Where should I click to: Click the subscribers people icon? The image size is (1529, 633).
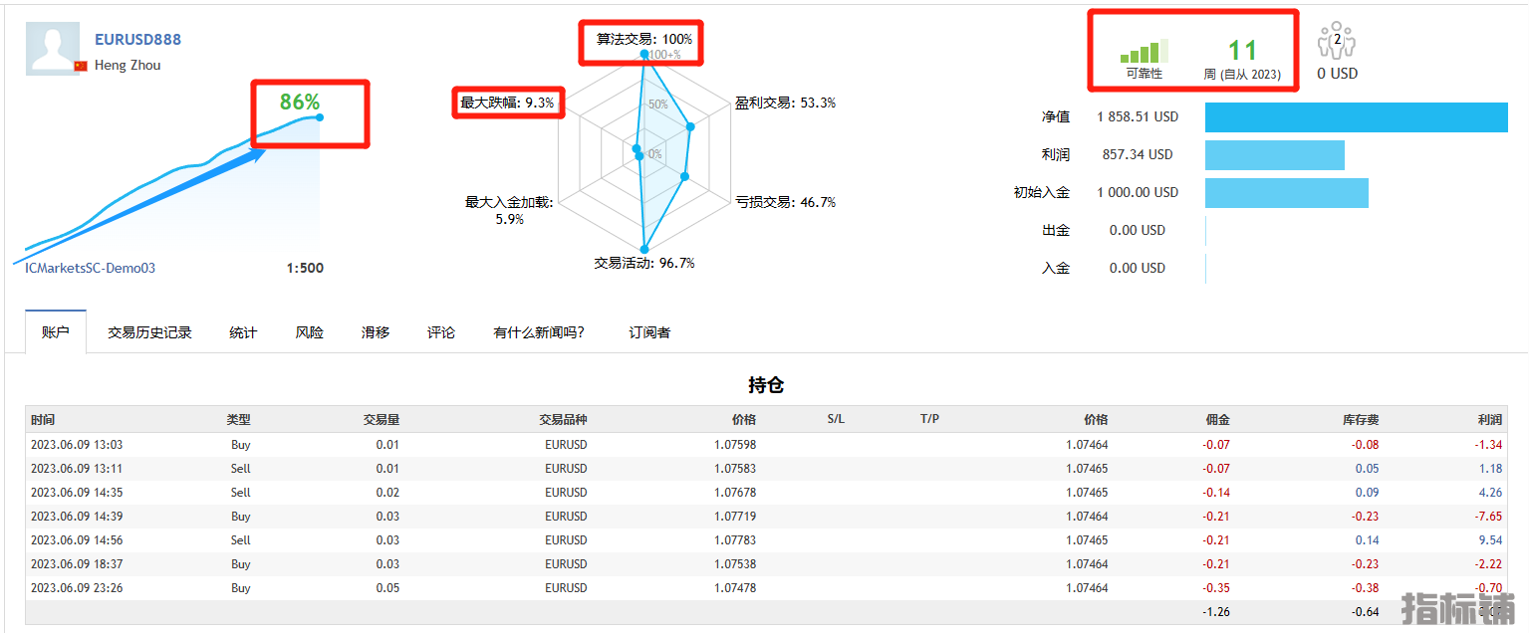[1336, 42]
